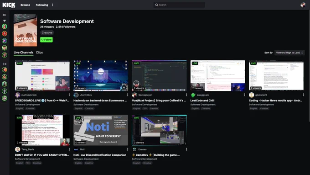
Task: Click Seekaplayer channel avatar
Action: pos(134,95)
